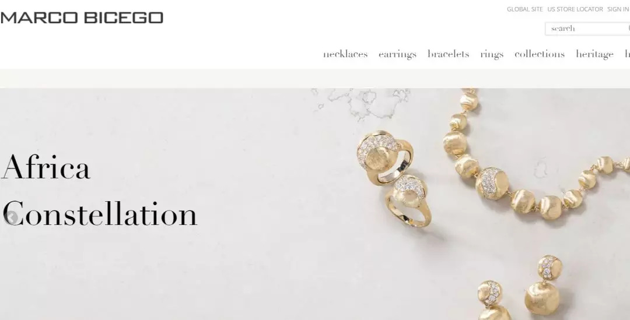Open the earrings menu
The width and height of the screenshot is (630, 320).
[397, 54]
